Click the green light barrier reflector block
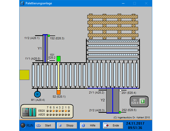The width and height of the screenshot is (170, 131). click(58, 59)
